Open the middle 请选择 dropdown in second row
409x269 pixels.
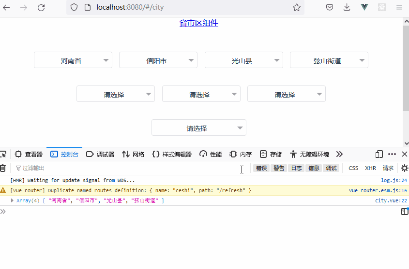point(201,94)
